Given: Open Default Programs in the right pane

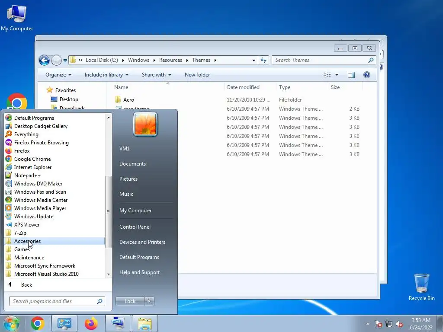Looking at the screenshot, I should pos(139,257).
